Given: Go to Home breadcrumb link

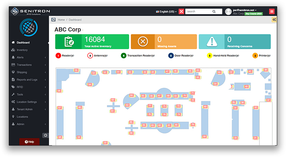Looking at the screenshot, I should [61, 20].
